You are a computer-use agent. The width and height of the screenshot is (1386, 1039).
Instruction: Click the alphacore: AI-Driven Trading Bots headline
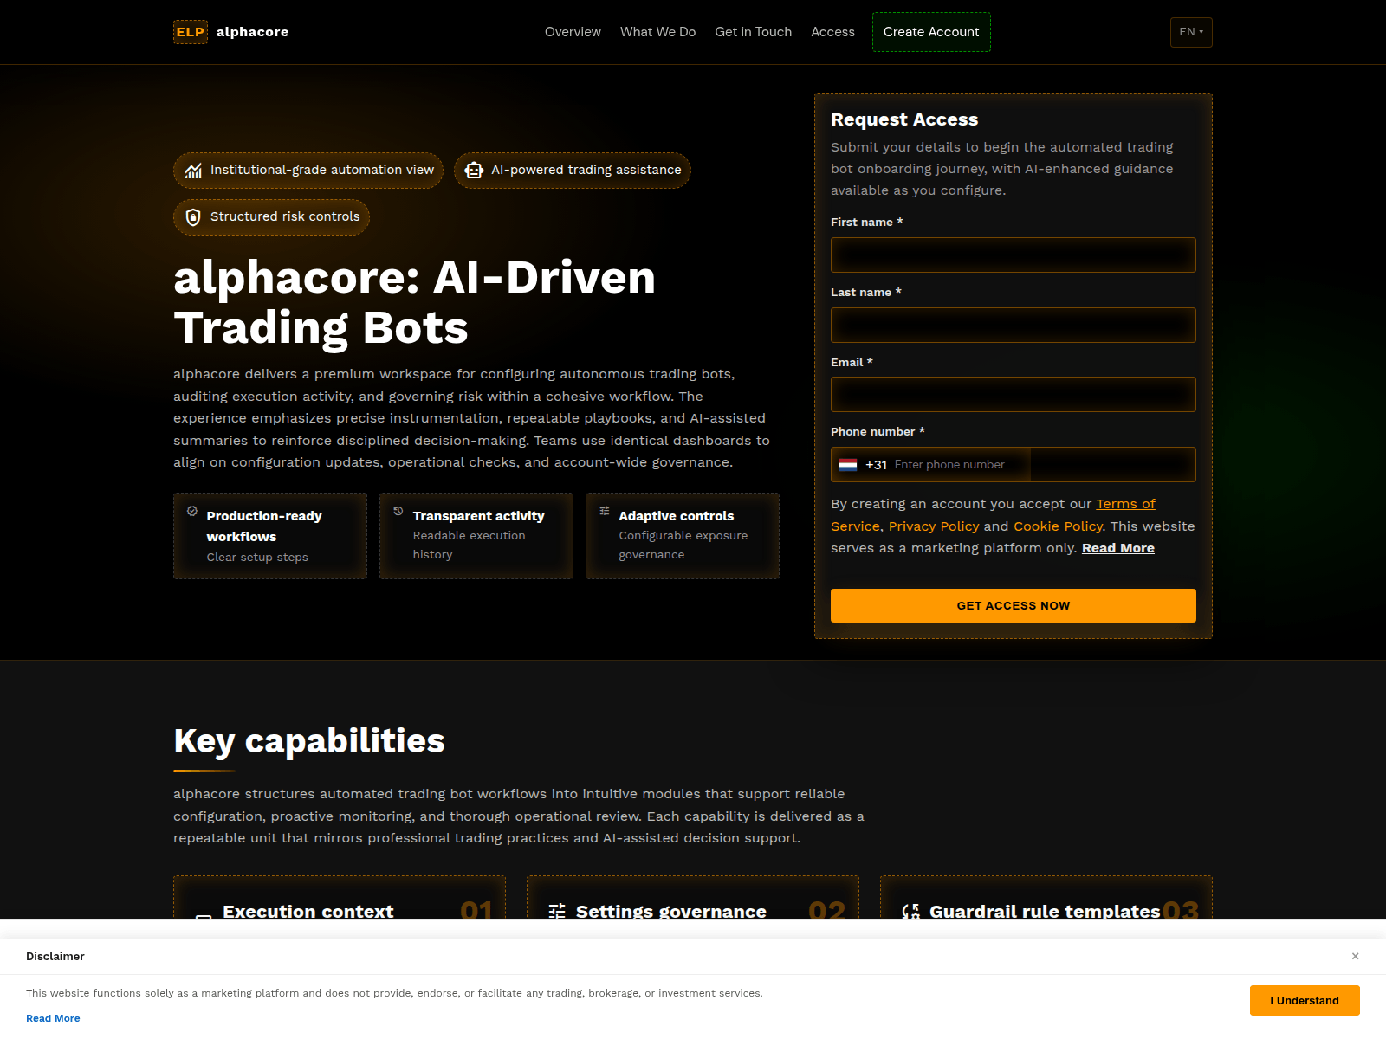coord(414,303)
